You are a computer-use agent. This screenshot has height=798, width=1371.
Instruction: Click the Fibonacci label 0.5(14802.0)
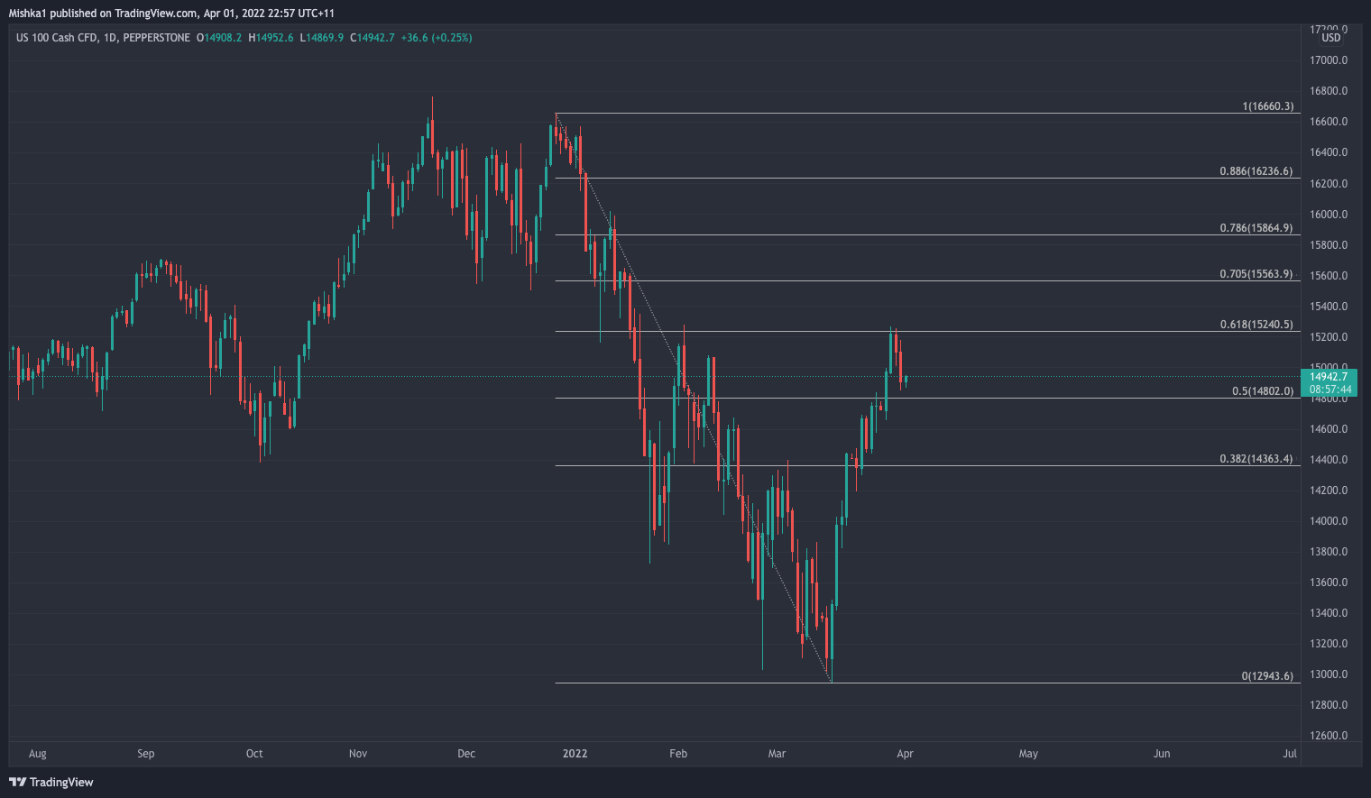[x=1263, y=391]
